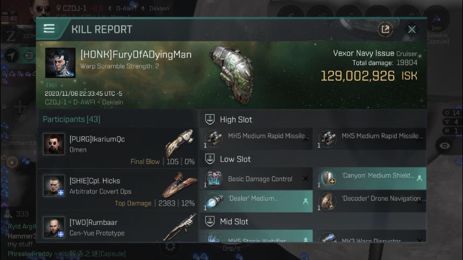
Task: Select the Basic Damage Control module
Action: [x=256, y=179]
